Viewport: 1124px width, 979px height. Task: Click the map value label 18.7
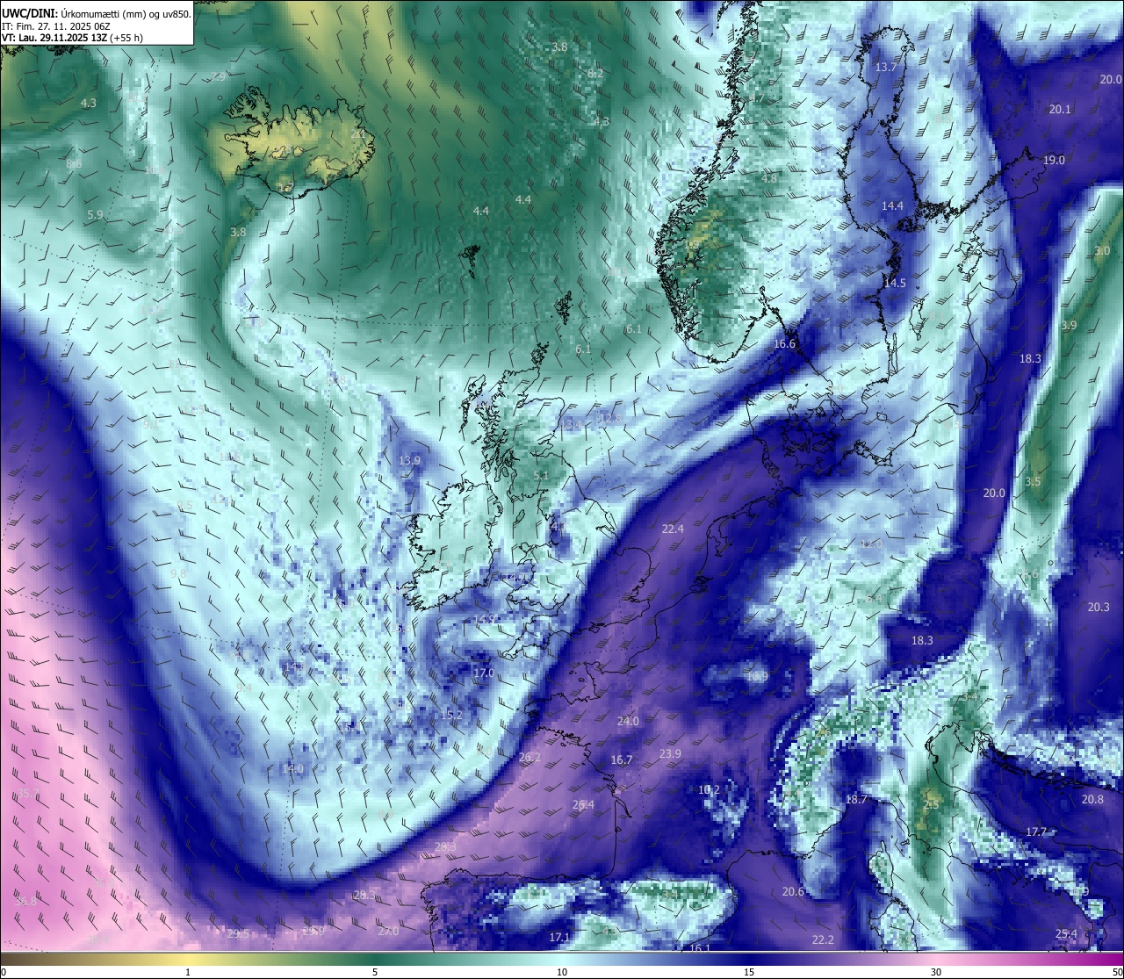tap(856, 799)
